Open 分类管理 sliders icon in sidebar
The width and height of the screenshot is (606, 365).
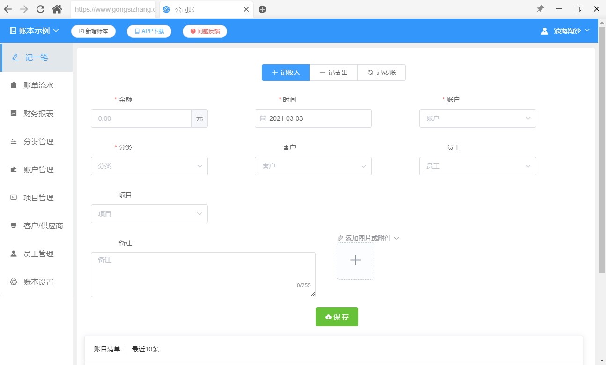[14, 141]
